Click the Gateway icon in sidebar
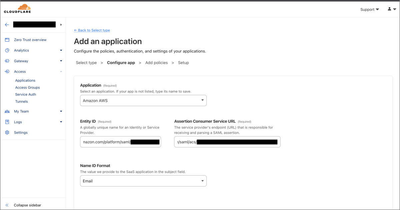The image size is (400, 210). (x=7, y=61)
